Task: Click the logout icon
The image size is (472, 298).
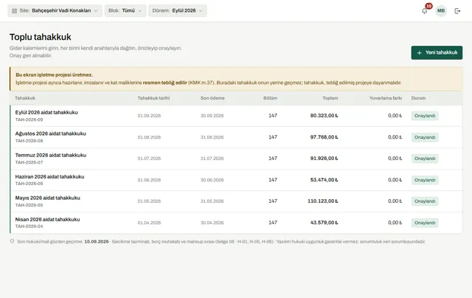Action: coord(457,11)
